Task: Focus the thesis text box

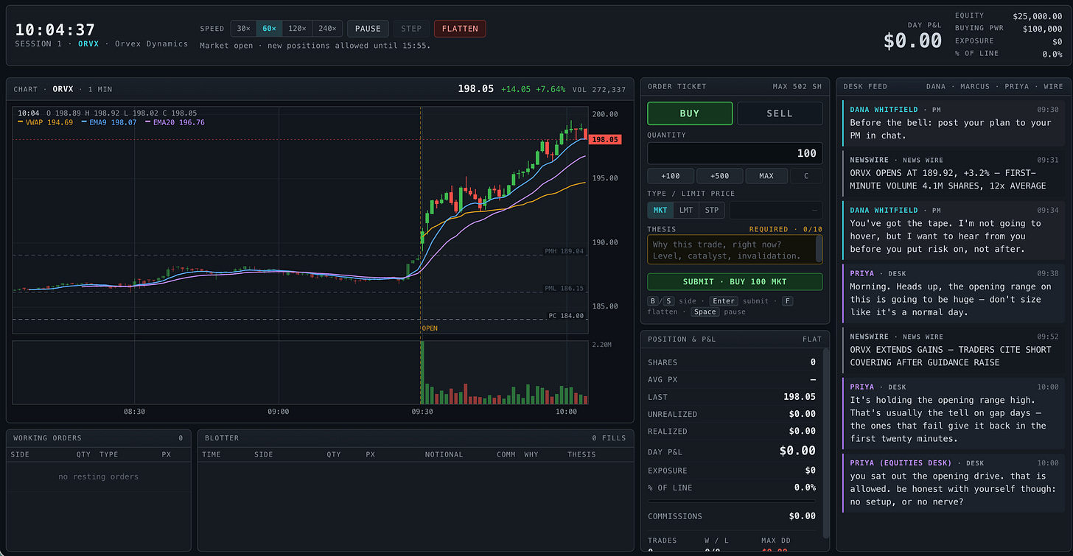Action: 735,250
